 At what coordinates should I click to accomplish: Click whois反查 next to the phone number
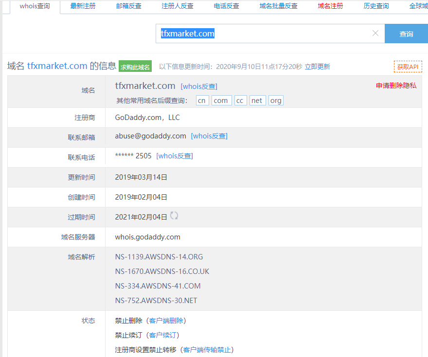(174, 156)
